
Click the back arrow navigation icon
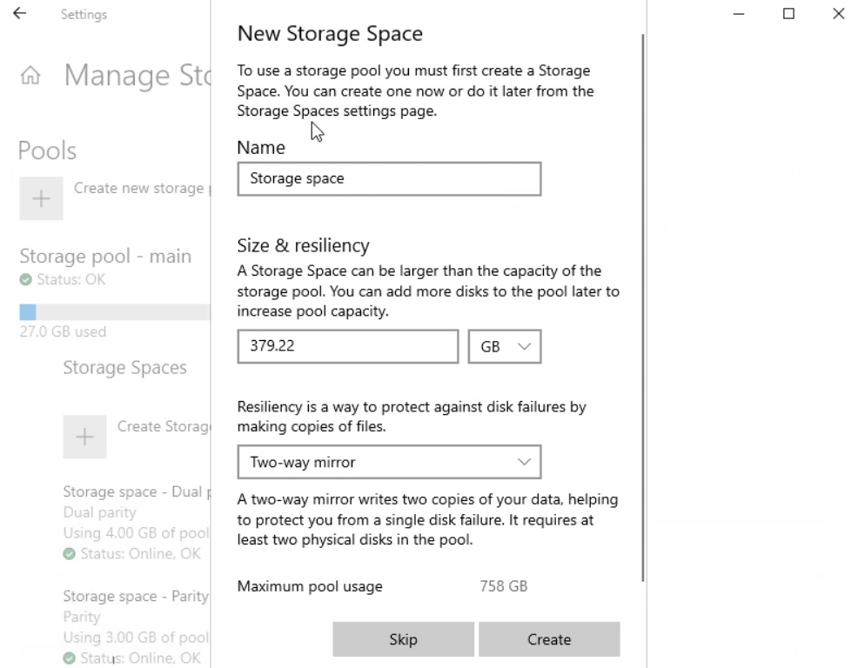pos(19,13)
